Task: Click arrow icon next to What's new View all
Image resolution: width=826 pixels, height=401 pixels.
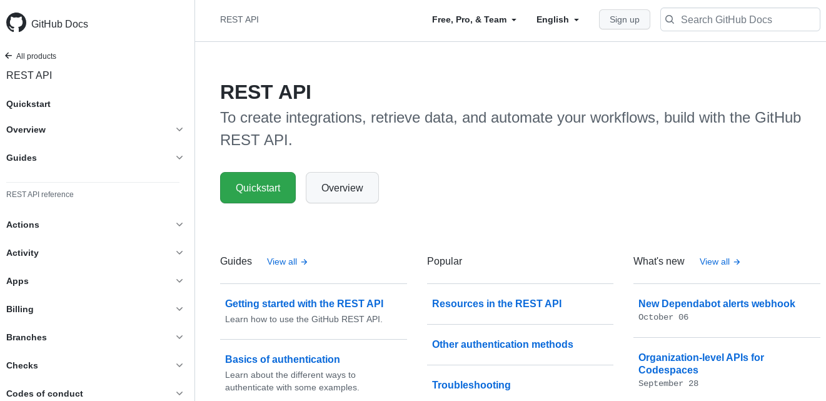Action: tap(737, 262)
